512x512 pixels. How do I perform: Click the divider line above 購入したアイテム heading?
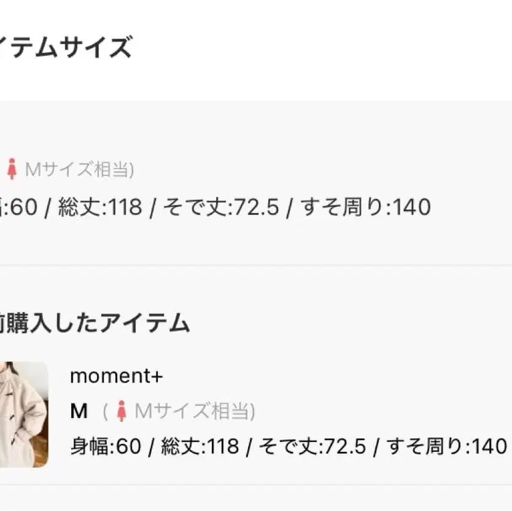click(256, 266)
